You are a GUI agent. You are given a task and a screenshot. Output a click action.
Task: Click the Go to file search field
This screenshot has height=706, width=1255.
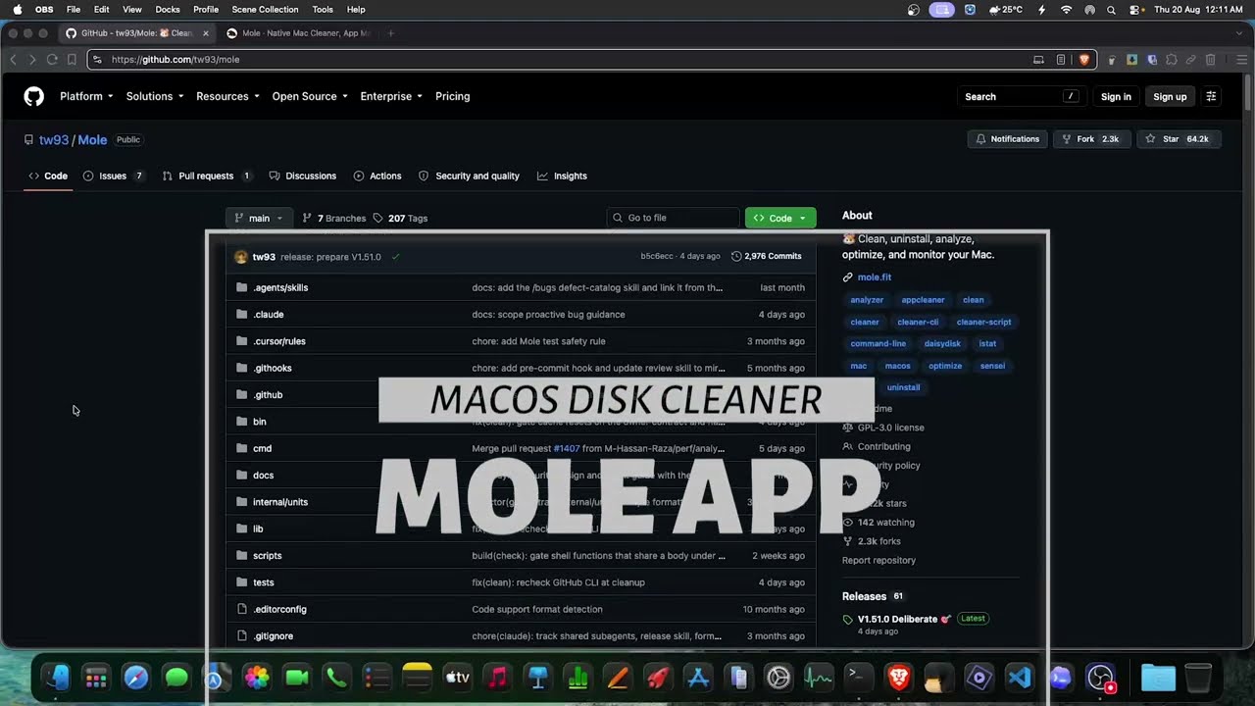point(673,218)
